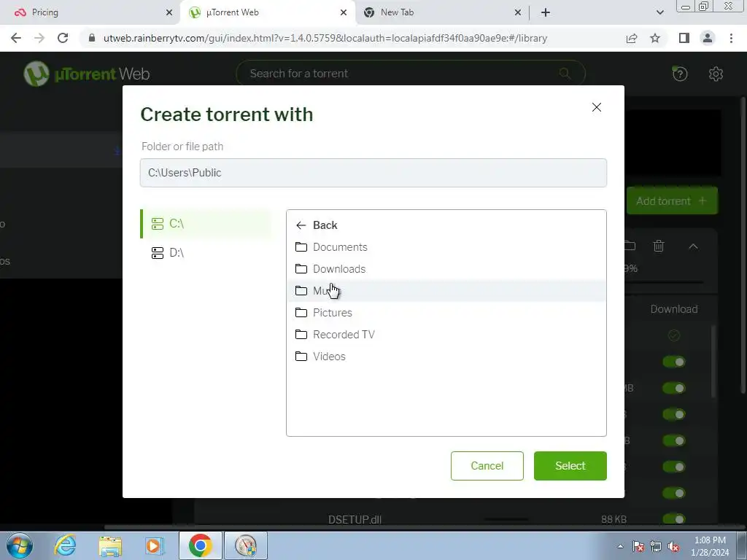747x560 pixels.
Task: Click the Add torrent button
Action: pyautogui.click(x=672, y=201)
